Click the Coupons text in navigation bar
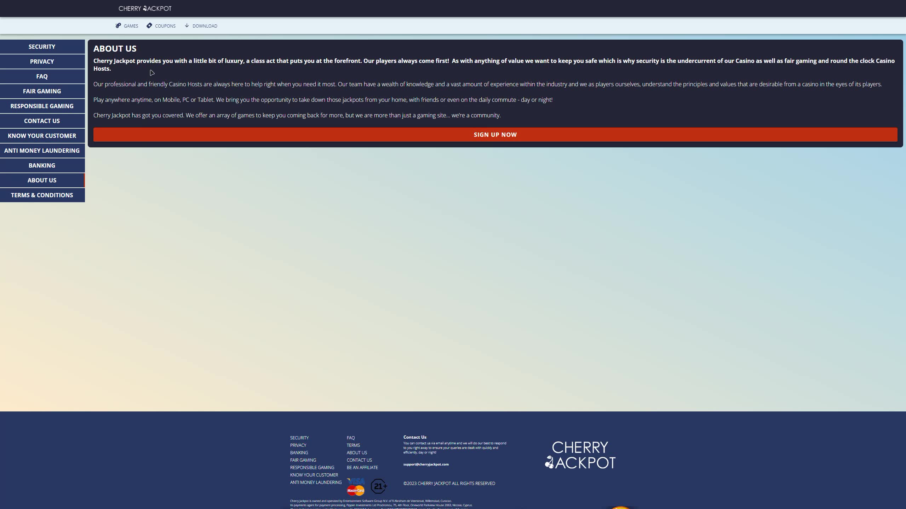906x509 pixels. pos(165,26)
